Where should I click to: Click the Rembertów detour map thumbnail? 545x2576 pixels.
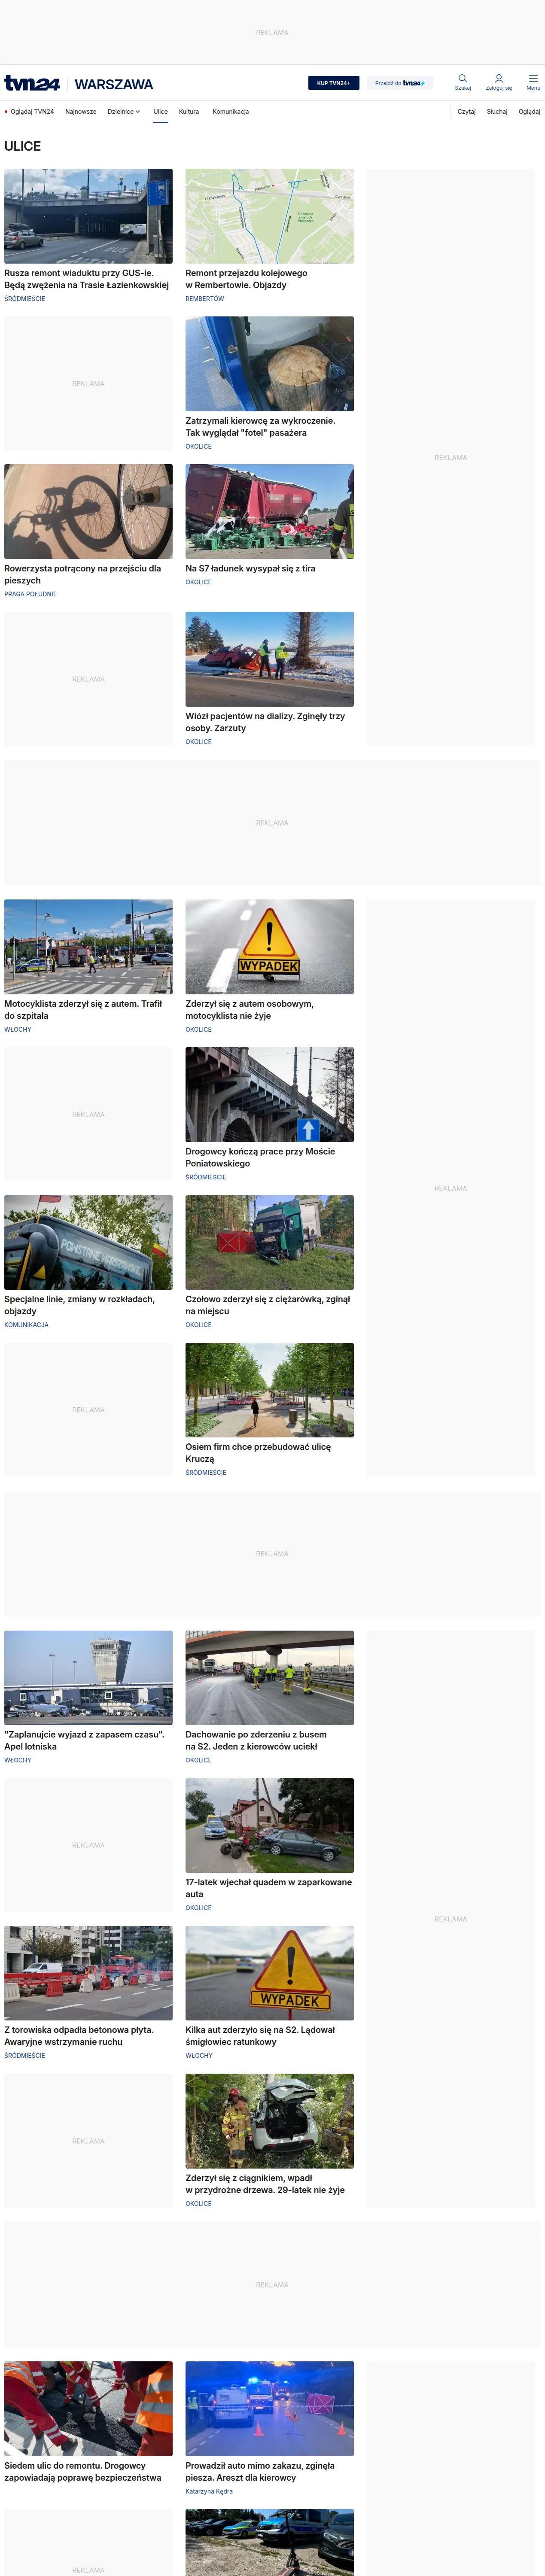tap(269, 216)
